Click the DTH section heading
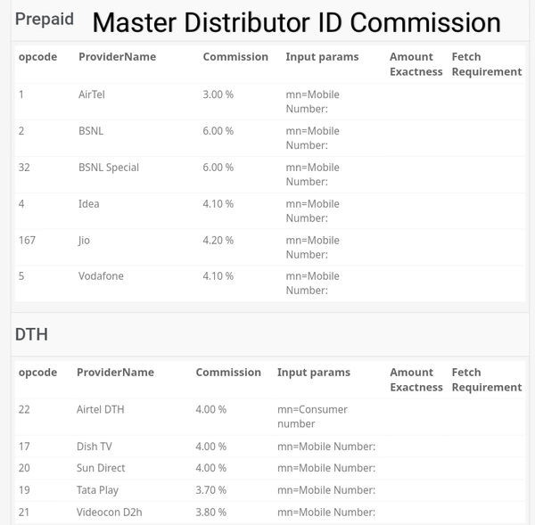This screenshot has height=525, width=535. pyautogui.click(x=31, y=334)
